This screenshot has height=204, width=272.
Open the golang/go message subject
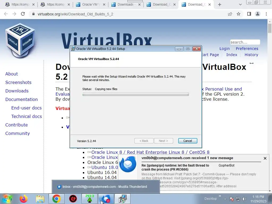tap(175, 167)
